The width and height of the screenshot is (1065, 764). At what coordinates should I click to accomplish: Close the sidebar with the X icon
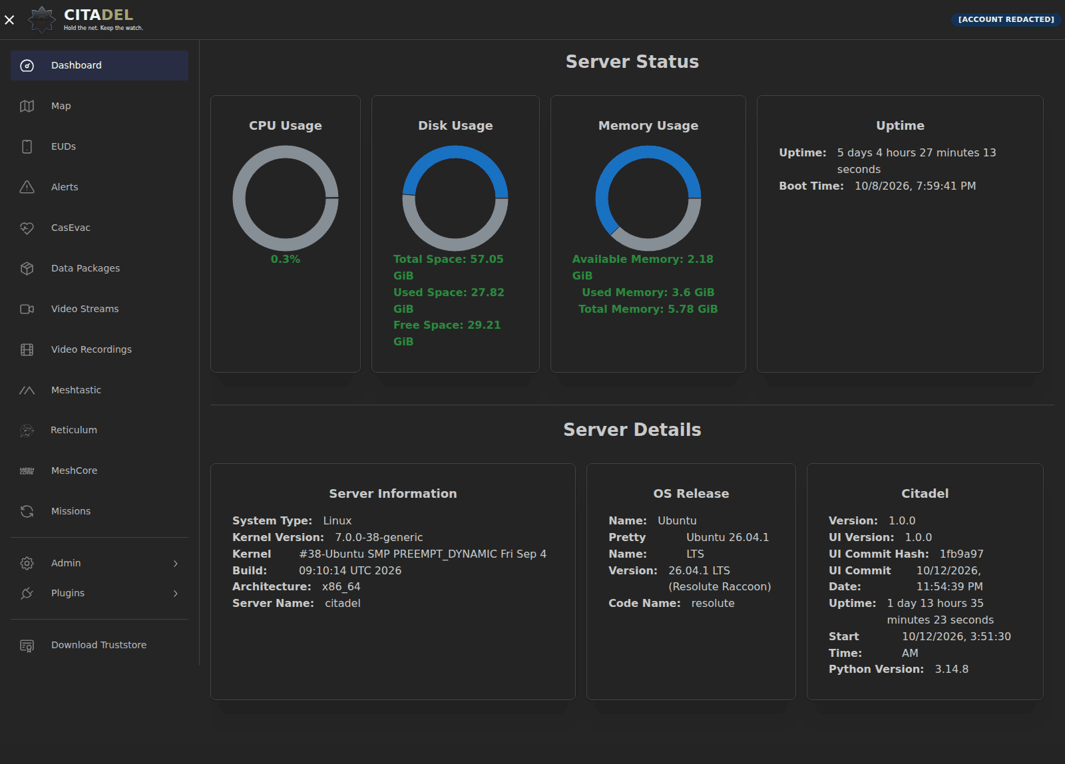9,20
